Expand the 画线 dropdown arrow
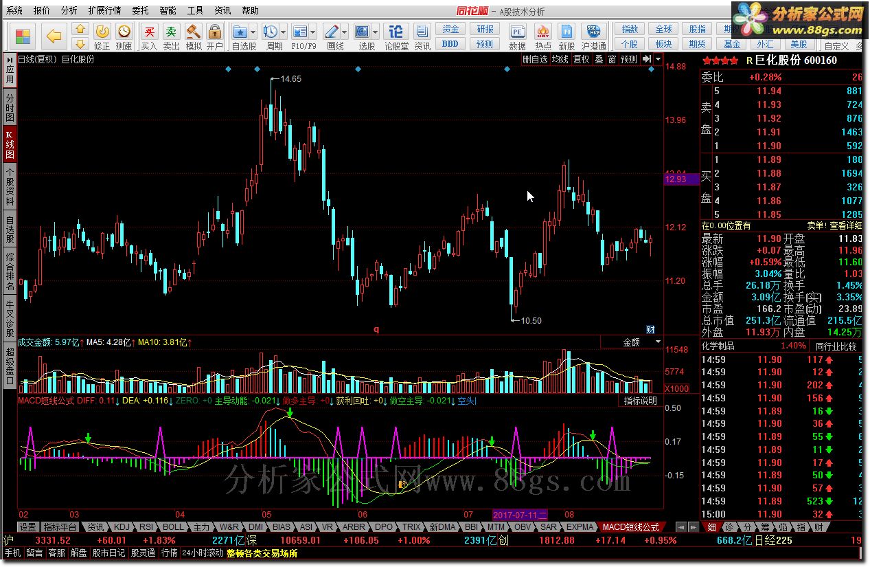The image size is (870, 567). coord(344,32)
